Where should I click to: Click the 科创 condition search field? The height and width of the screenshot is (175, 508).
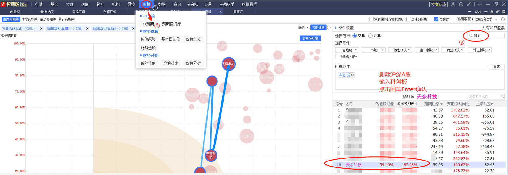pyautogui.click(x=486, y=36)
